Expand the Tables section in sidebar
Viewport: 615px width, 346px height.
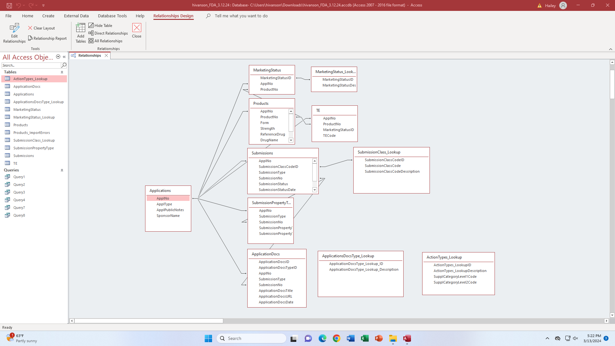(x=62, y=72)
